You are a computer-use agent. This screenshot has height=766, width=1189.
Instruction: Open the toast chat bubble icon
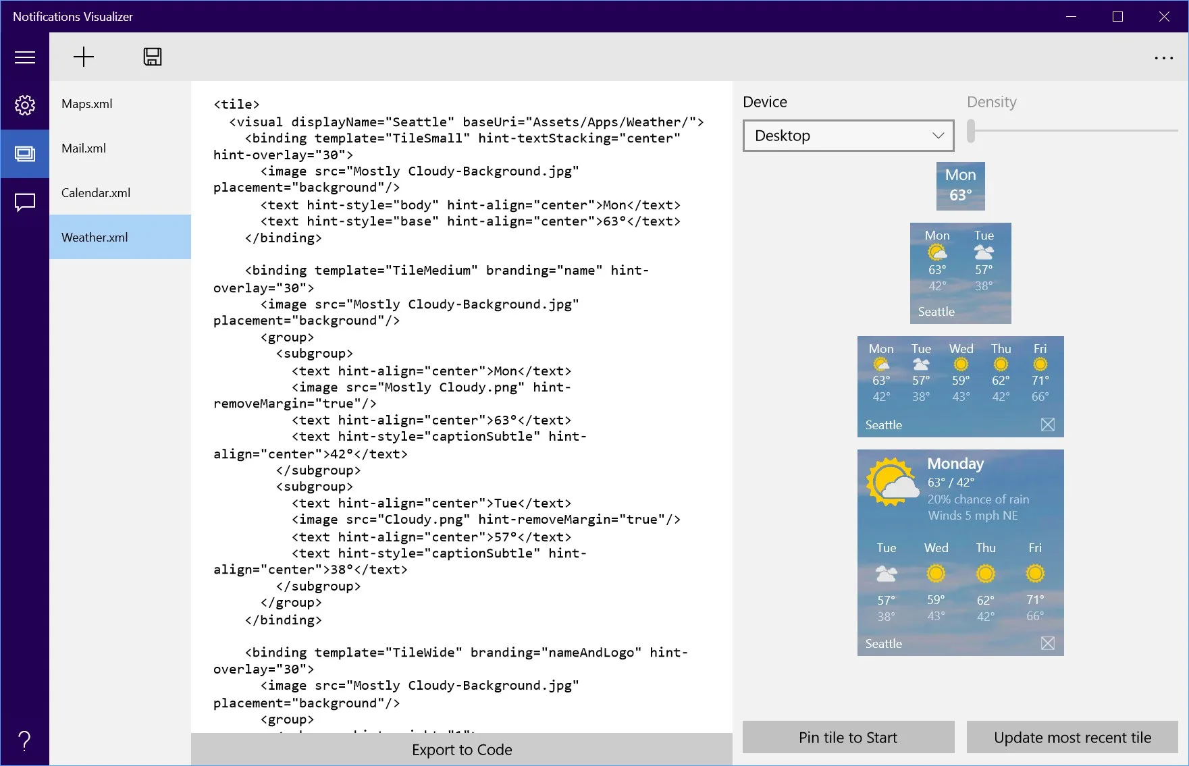pos(25,202)
